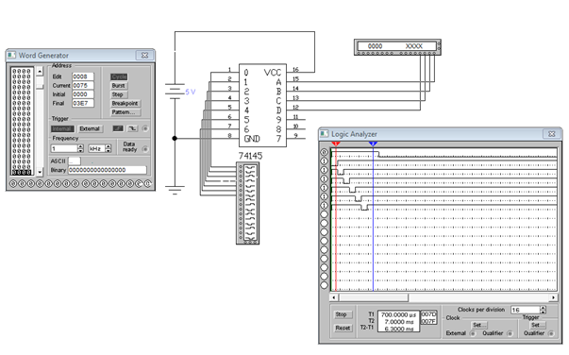
Task: Click the Logic Analyzer title bar icon
Action: coord(324,134)
